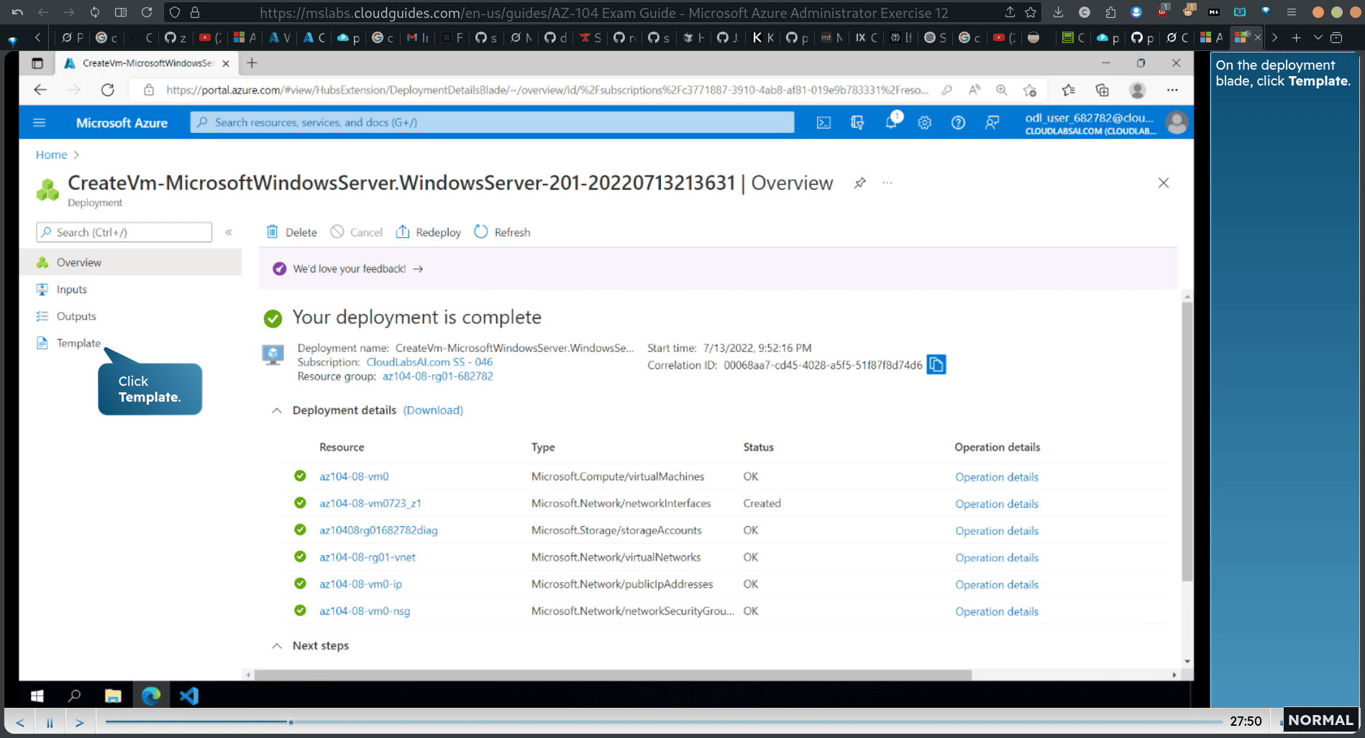This screenshot has width=1365, height=738.
Task: Open the Azure Feedback icon
Action: [x=992, y=123]
